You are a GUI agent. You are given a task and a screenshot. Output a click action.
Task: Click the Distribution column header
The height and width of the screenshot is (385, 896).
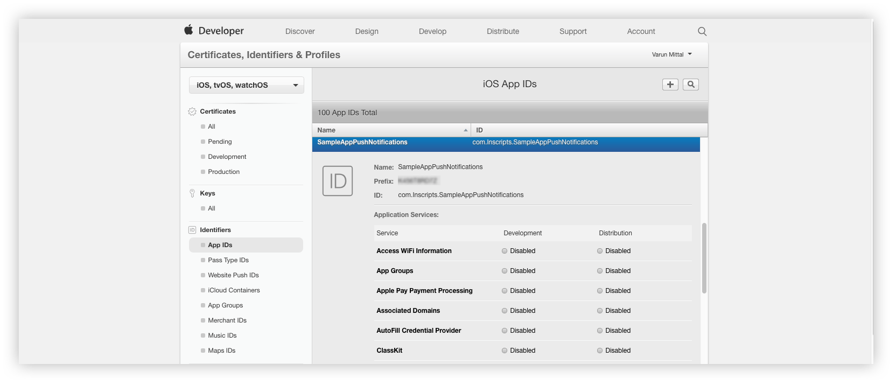(615, 233)
